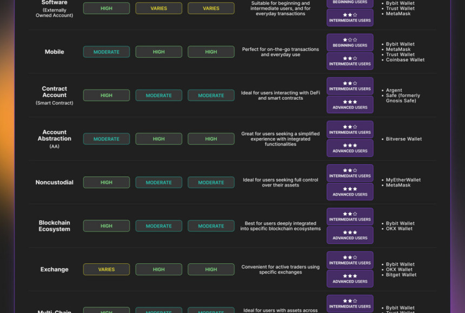Click the Noncustodial row heading
The image size is (465, 313).
[55, 182]
